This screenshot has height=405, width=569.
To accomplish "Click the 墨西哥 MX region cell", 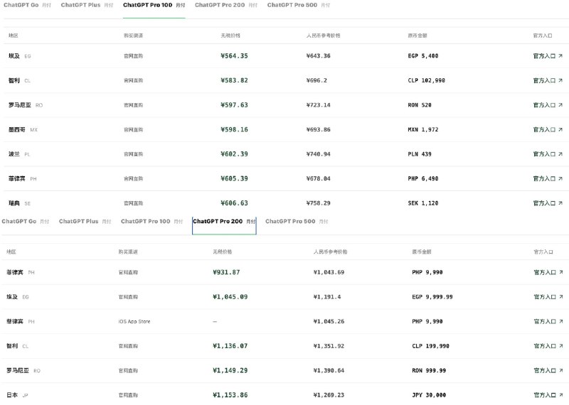I will (23, 129).
